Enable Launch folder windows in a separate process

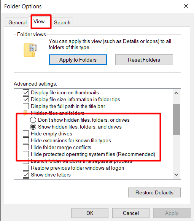click(26, 161)
